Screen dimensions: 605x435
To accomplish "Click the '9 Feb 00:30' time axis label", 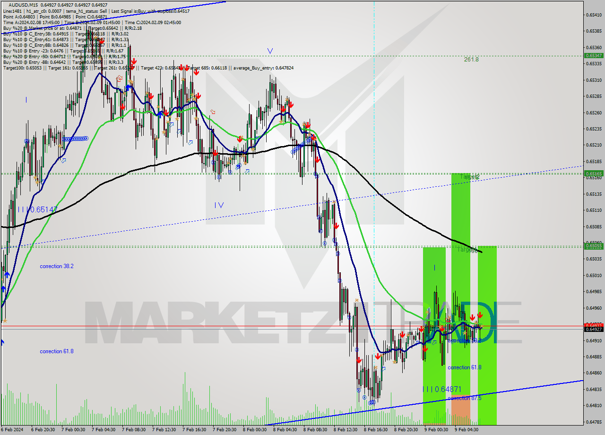I will (x=436, y=430).
